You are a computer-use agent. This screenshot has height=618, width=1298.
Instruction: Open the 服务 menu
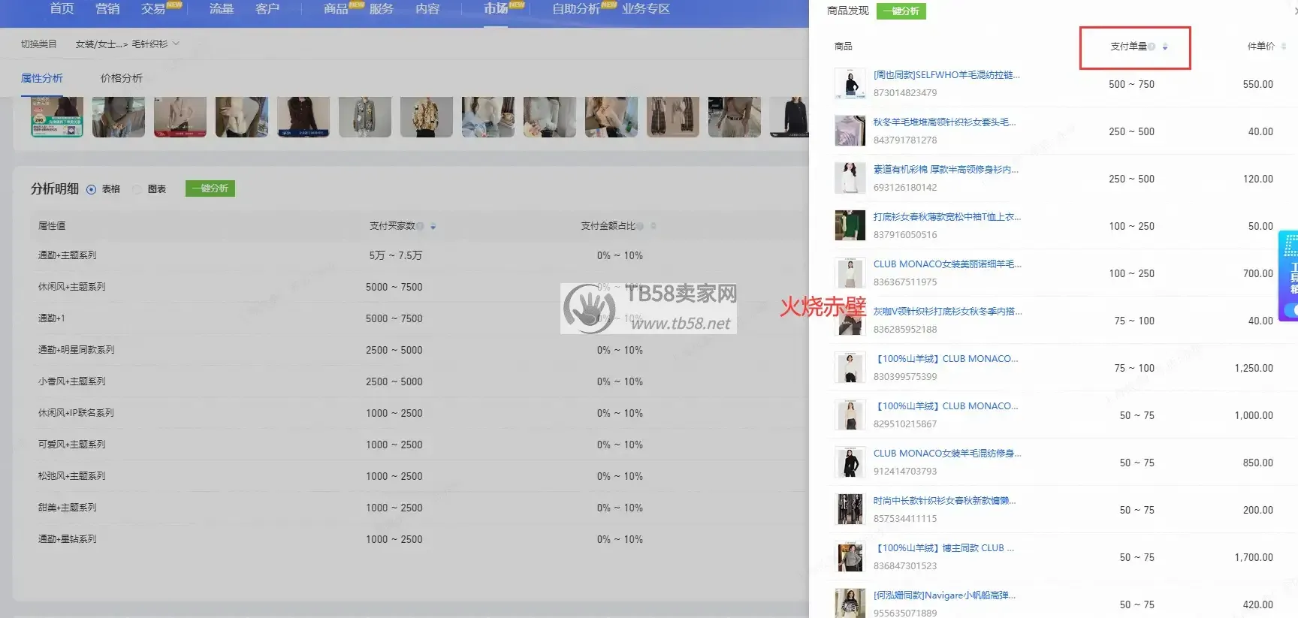point(382,9)
